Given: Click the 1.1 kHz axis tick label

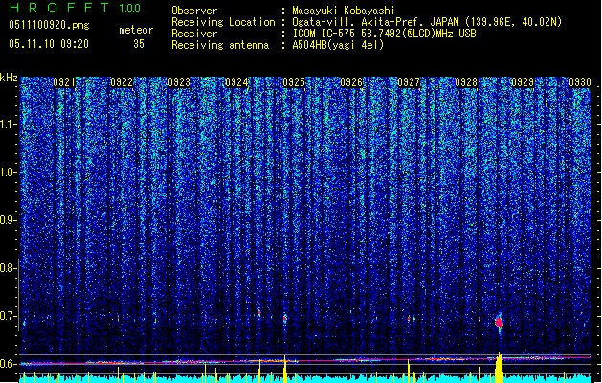Looking at the screenshot, I should [9, 124].
